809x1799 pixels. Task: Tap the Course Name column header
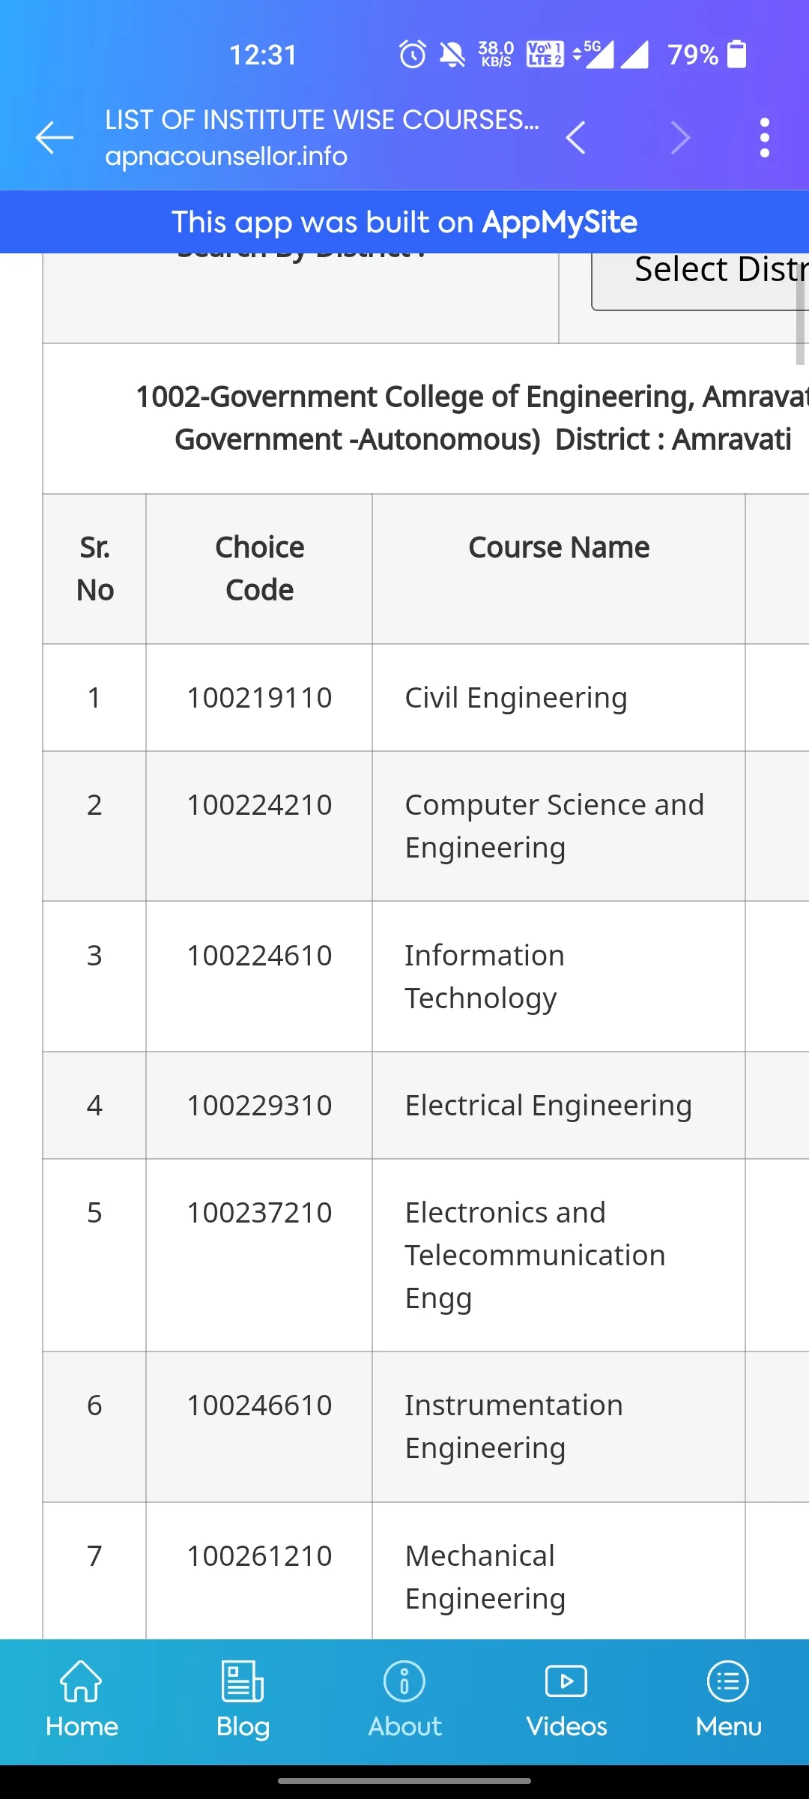point(559,548)
